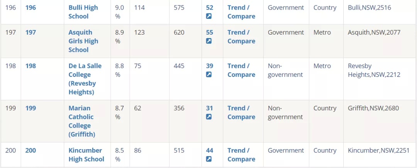
Task: View Trend / Compare for Kincumber High
Action: 241,155
